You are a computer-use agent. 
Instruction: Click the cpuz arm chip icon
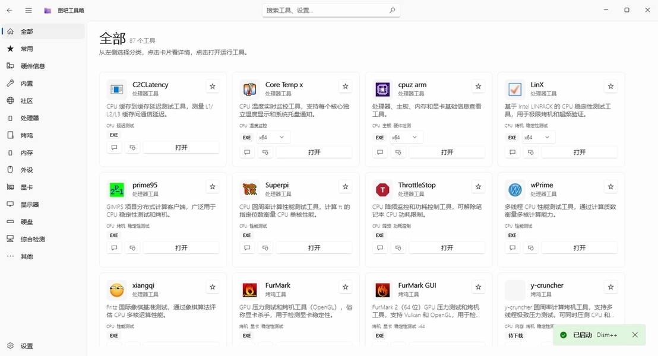382,90
